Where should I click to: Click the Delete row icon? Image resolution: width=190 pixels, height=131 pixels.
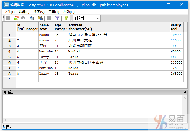point(49,18)
